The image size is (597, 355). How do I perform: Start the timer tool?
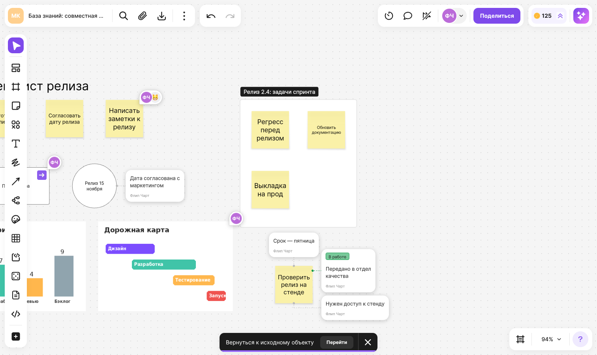[x=389, y=16]
